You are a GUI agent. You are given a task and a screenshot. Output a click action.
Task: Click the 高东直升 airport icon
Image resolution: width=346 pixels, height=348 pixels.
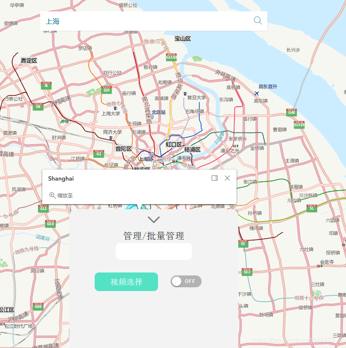tap(256, 94)
